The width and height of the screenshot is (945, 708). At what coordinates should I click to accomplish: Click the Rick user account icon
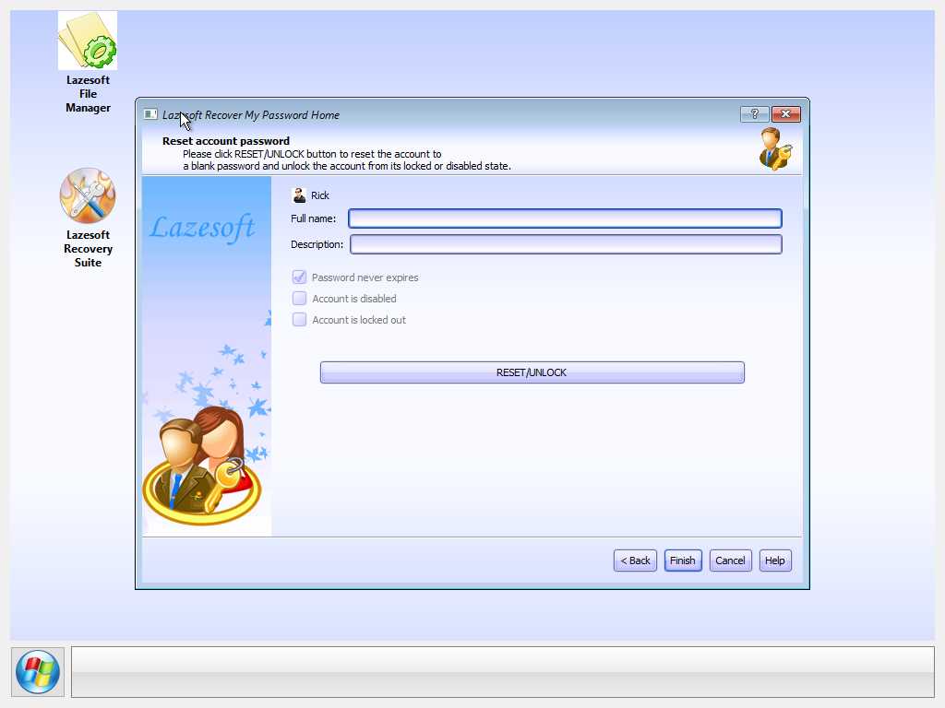pyautogui.click(x=299, y=195)
